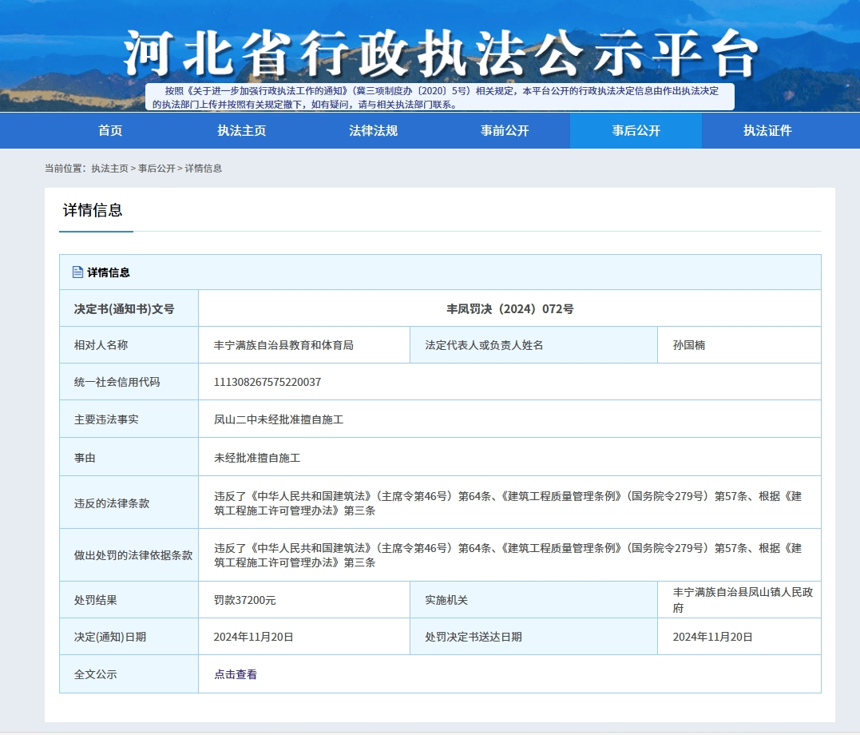The image size is (860, 735).
Task: Click the notice text under the banner
Action: point(439,97)
